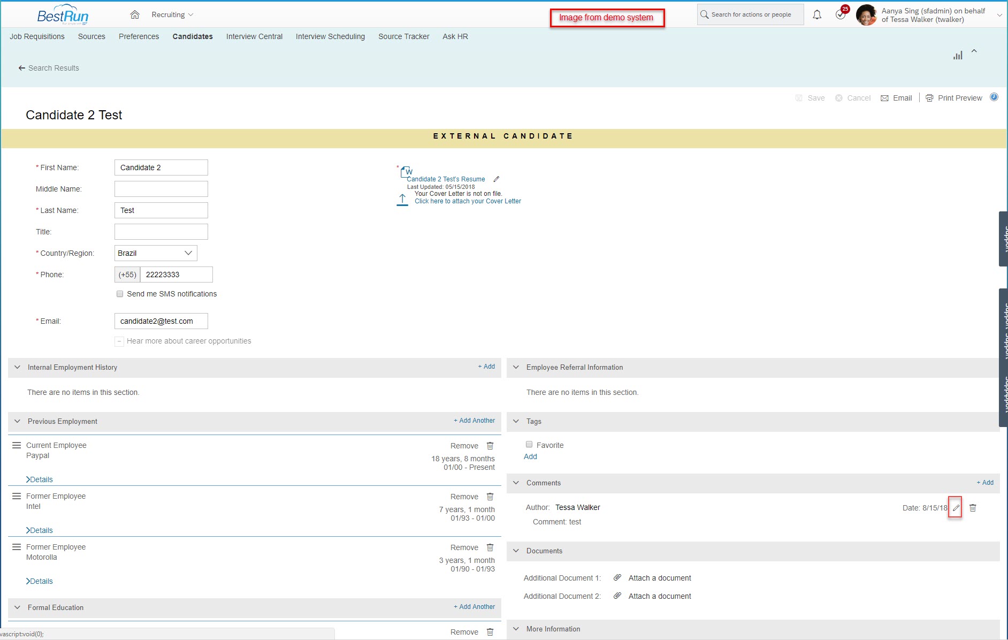1008x640 pixels.
Task: Click the Phone number field
Action: [176, 275]
